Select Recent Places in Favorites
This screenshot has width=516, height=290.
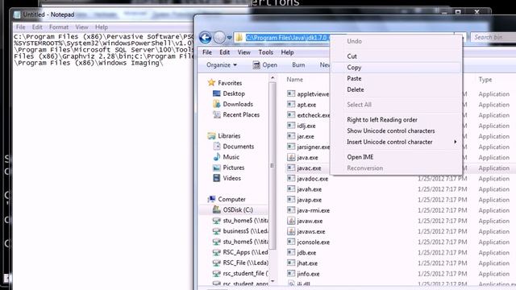(x=241, y=114)
